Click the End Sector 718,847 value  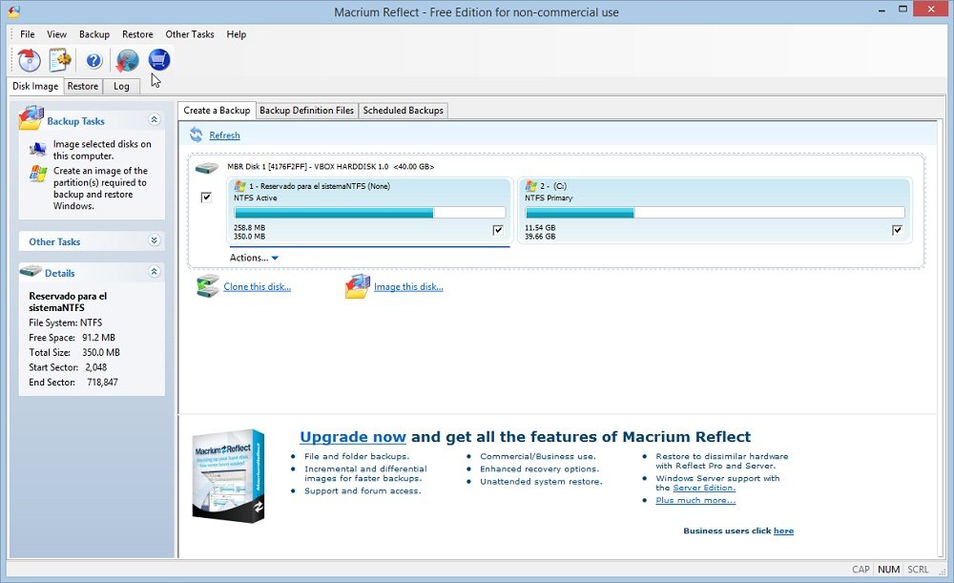102,383
